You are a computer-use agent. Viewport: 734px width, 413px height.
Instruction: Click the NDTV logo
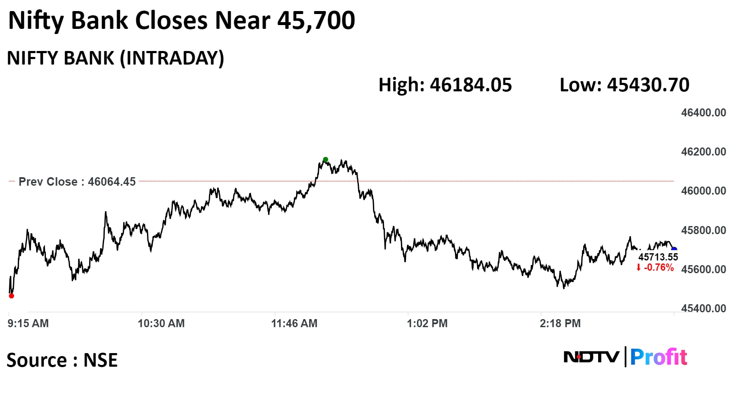[591, 357]
